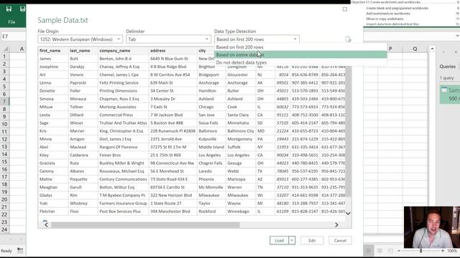Open the File Origin dropdown

coord(80,39)
